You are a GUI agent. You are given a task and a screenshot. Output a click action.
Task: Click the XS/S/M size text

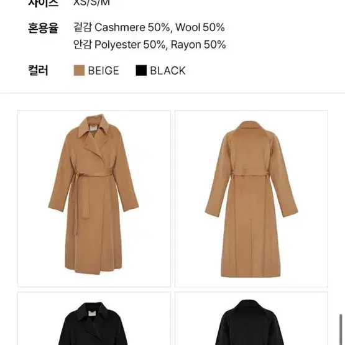(91, 3)
